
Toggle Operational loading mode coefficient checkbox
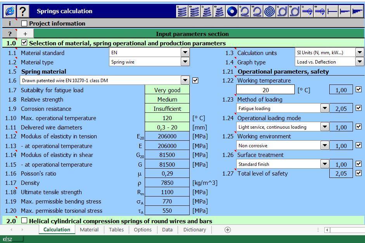358,126
